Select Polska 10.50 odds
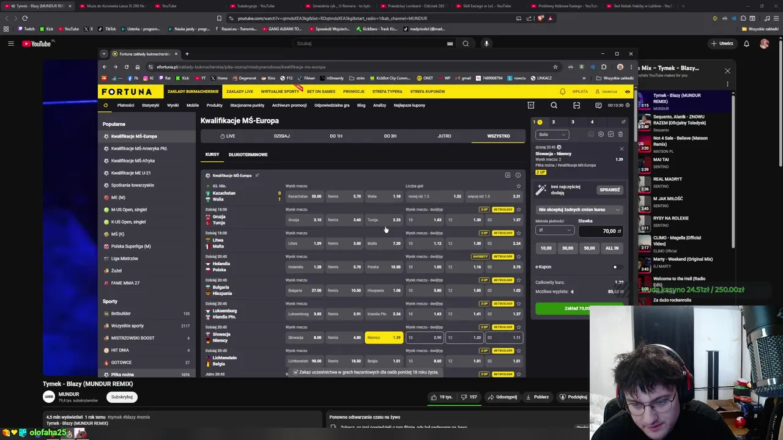The width and height of the screenshot is (783, 440). 384,267
